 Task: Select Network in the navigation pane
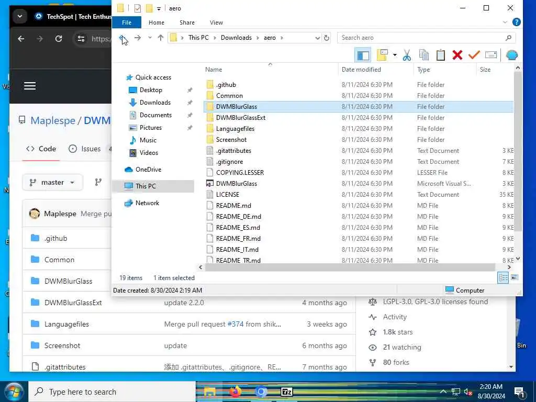(x=147, y=203)
